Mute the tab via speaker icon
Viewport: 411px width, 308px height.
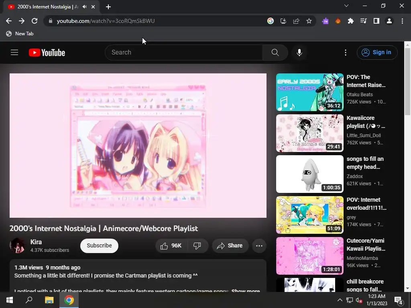click(84, 7)
